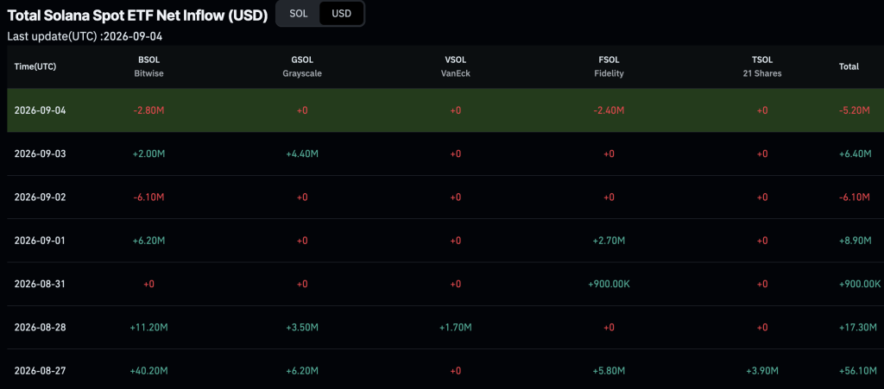Switch the unit toggle to SOL
Image resolution: width=884 pixels, height=389 pixels.
click(x=298, y=14)
